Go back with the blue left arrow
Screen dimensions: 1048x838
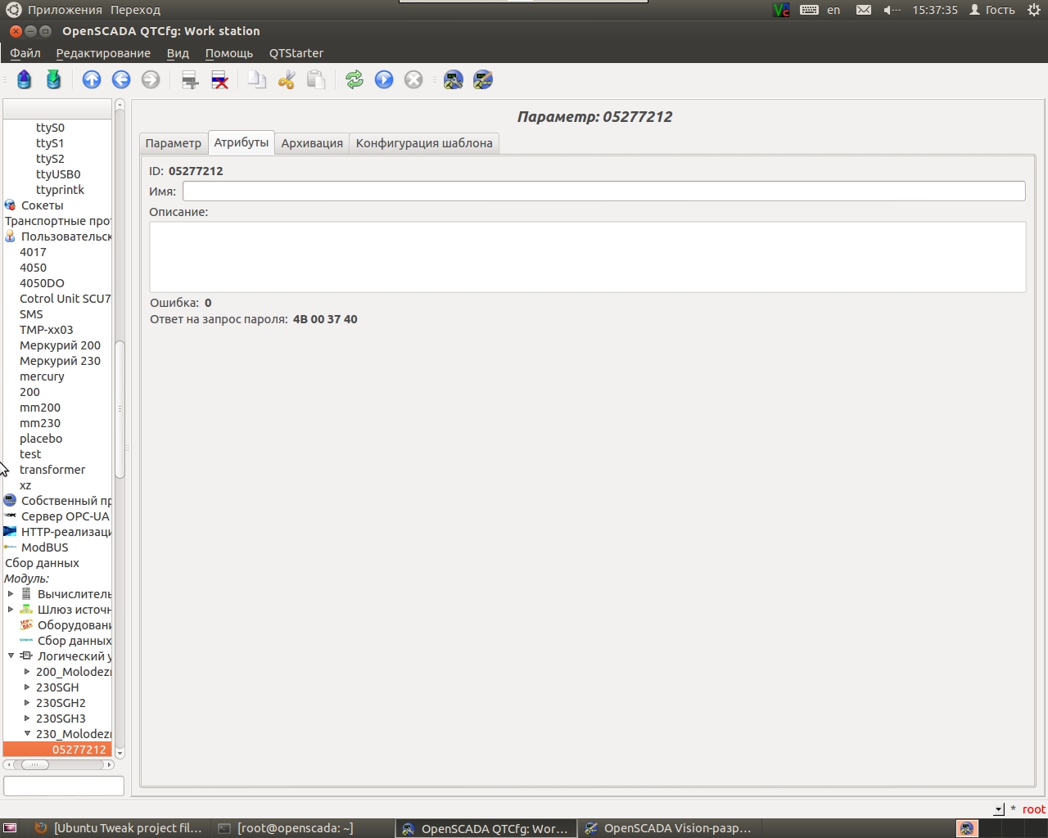(x=121, y=79)
